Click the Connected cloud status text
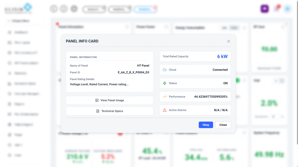Image resolution: width=298 pixels, height=167 pixels. (x=220, y=70)
